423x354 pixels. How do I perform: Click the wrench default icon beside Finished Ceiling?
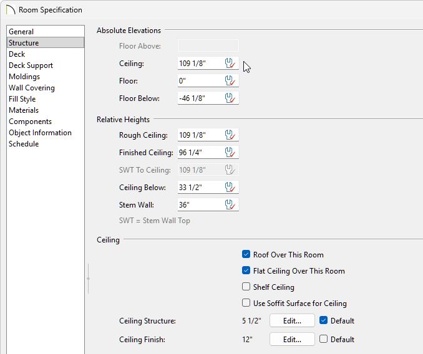230,153
